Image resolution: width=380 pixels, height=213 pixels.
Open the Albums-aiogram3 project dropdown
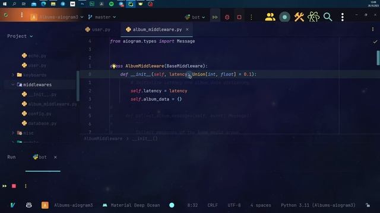57,17
